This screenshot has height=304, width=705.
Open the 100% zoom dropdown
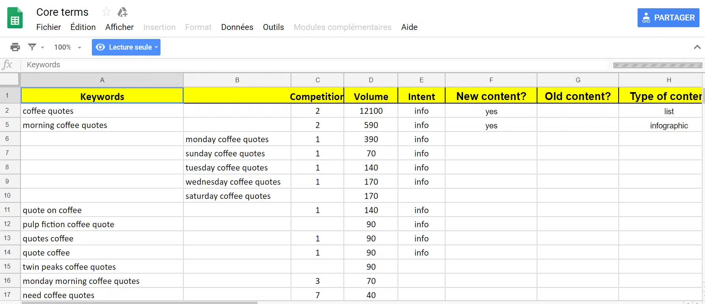[x=67, y=47]
